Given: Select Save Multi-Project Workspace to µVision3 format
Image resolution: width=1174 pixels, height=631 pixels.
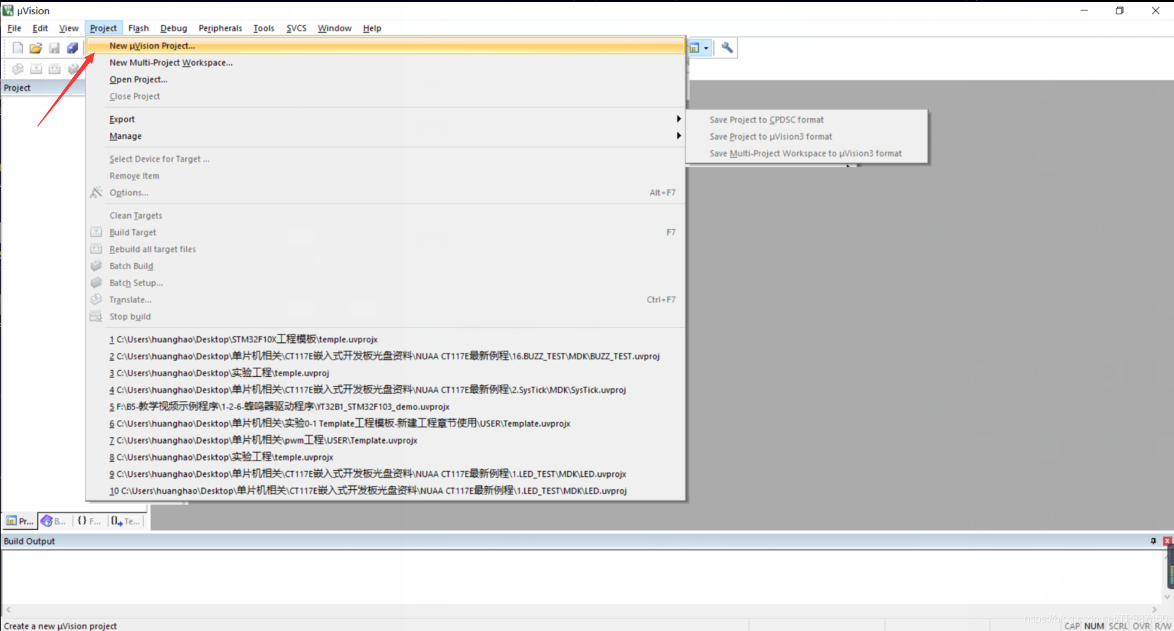Looking at the screenshot, I should (x=806, y=154).
